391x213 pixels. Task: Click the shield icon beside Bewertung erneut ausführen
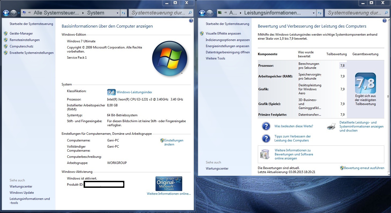342,168
